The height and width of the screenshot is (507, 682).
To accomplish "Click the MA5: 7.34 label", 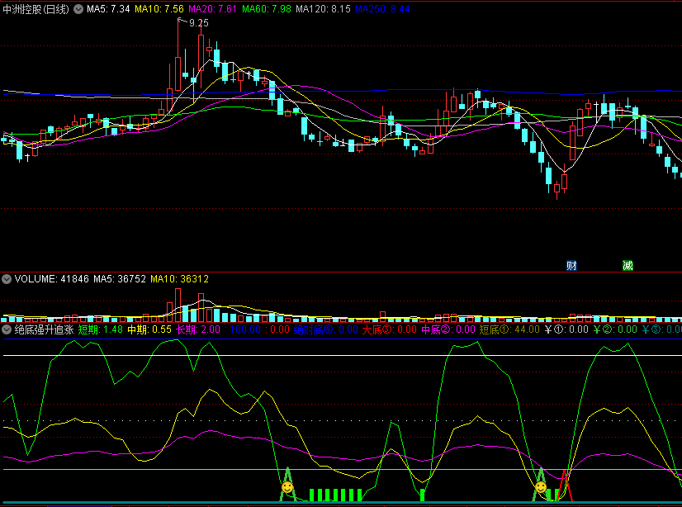I will tap(108, 9).
